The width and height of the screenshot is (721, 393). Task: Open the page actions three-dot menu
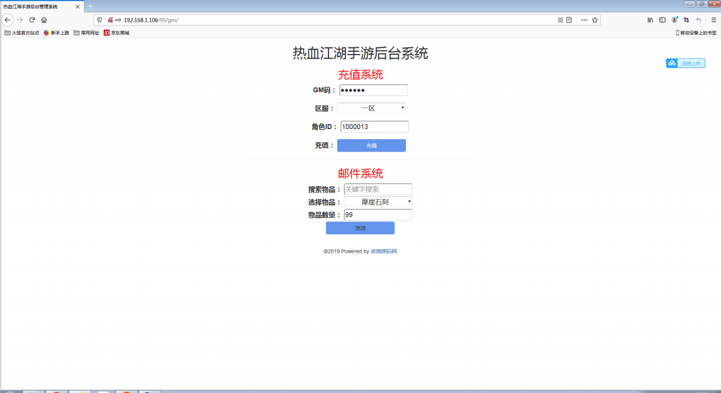(x=584, y=20)
